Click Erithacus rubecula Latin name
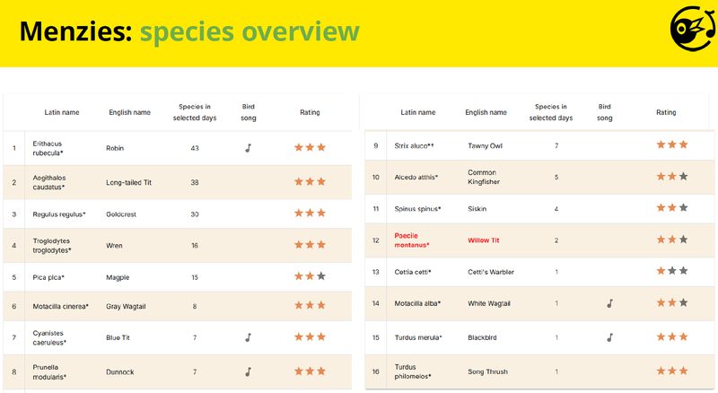This screenshot has width=718, height=393. click(48, 148)
